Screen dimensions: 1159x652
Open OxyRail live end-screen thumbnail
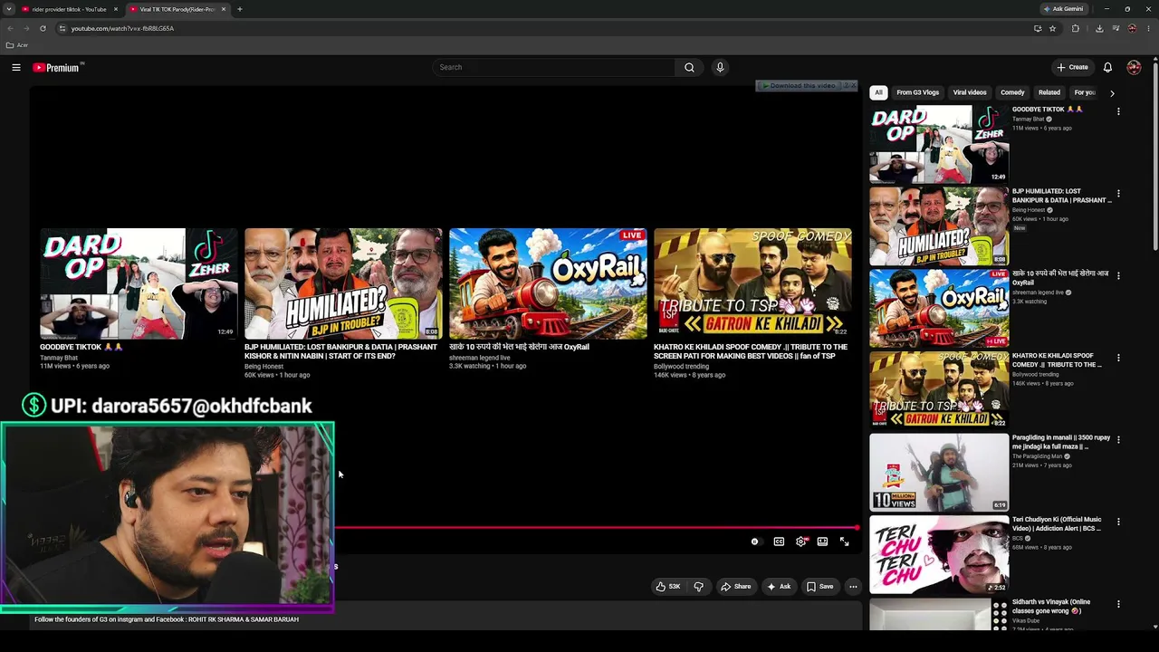(x=548, y=283)
